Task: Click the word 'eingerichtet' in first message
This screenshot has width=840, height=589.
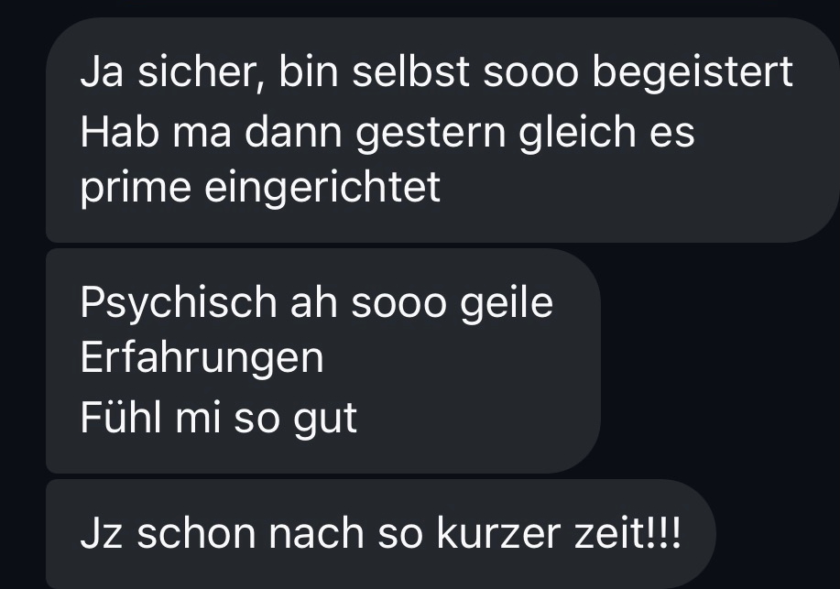Action: 322,188
